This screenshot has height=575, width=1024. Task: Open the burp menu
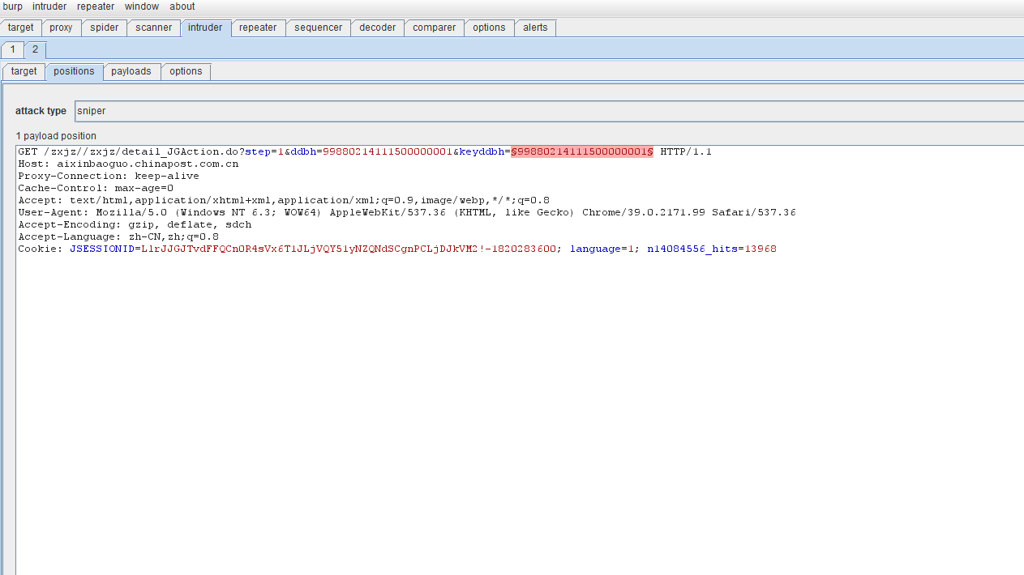click(13, 6)
